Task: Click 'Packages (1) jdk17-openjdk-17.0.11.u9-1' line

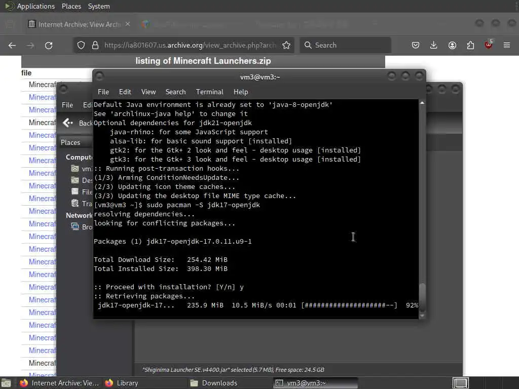Action: [x=172, y=242]
